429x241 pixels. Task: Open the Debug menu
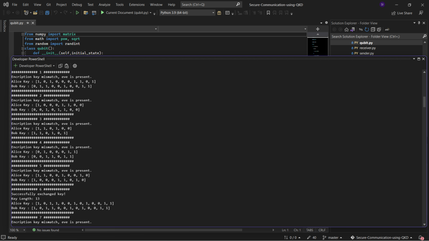77,5
